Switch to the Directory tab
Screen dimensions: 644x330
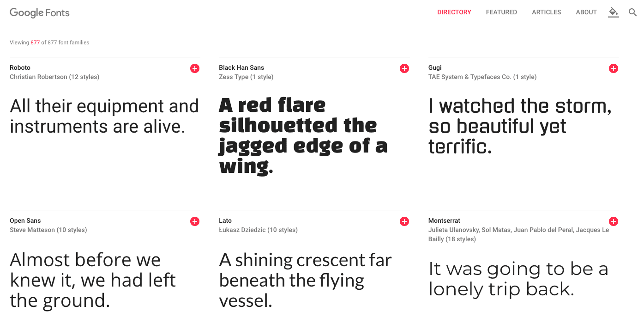pos(454,12)
